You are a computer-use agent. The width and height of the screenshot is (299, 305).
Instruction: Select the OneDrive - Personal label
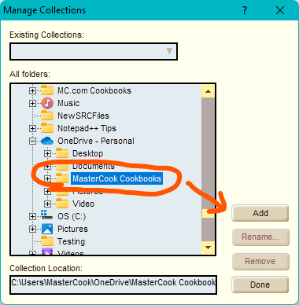(96, 141)
